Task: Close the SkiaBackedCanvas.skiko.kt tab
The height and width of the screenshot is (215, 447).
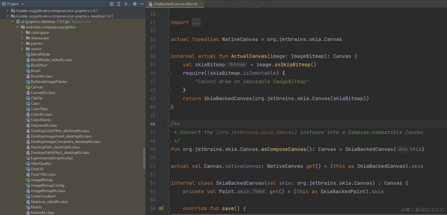Action: tap(201, 4)
